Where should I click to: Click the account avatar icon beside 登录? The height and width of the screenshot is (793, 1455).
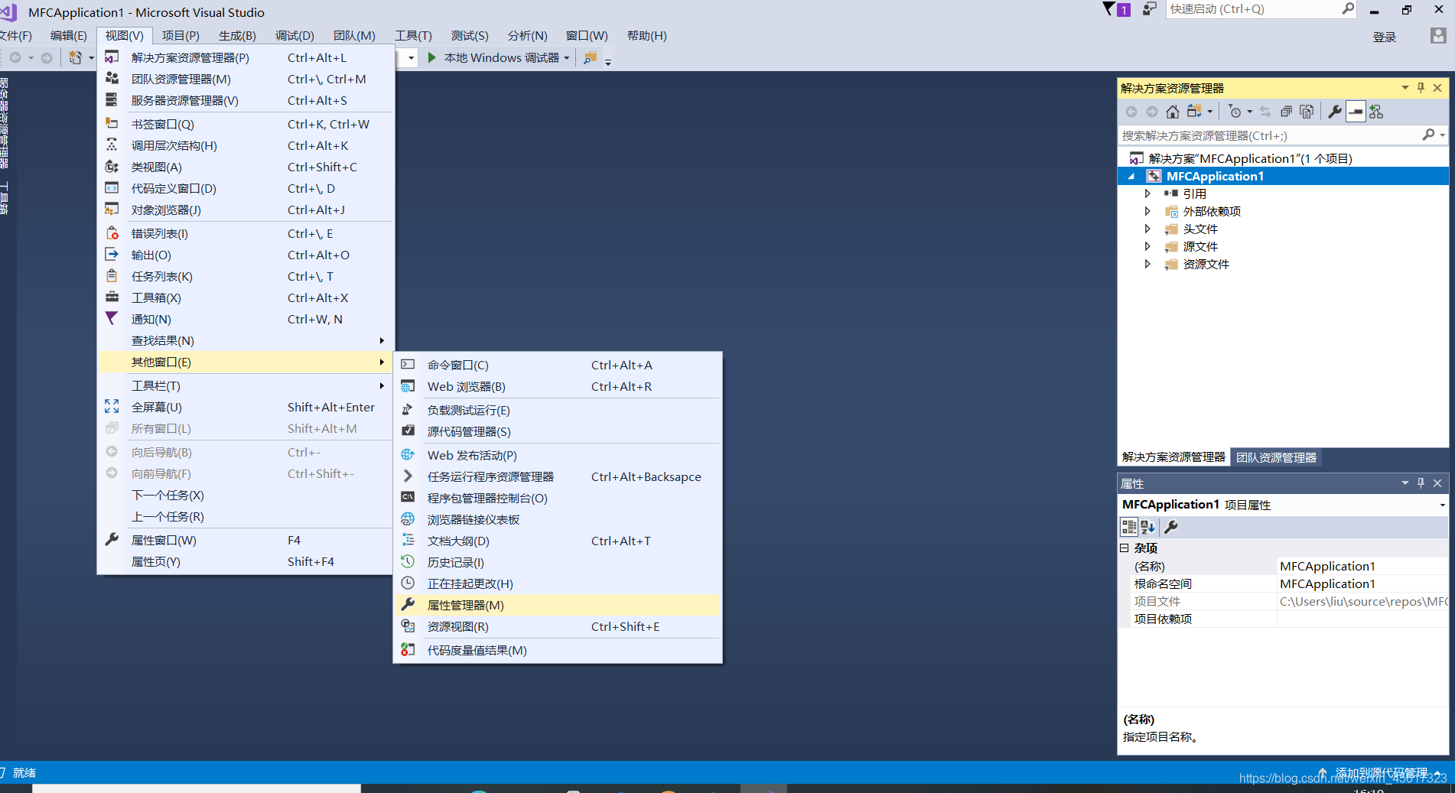point(1438,36)
